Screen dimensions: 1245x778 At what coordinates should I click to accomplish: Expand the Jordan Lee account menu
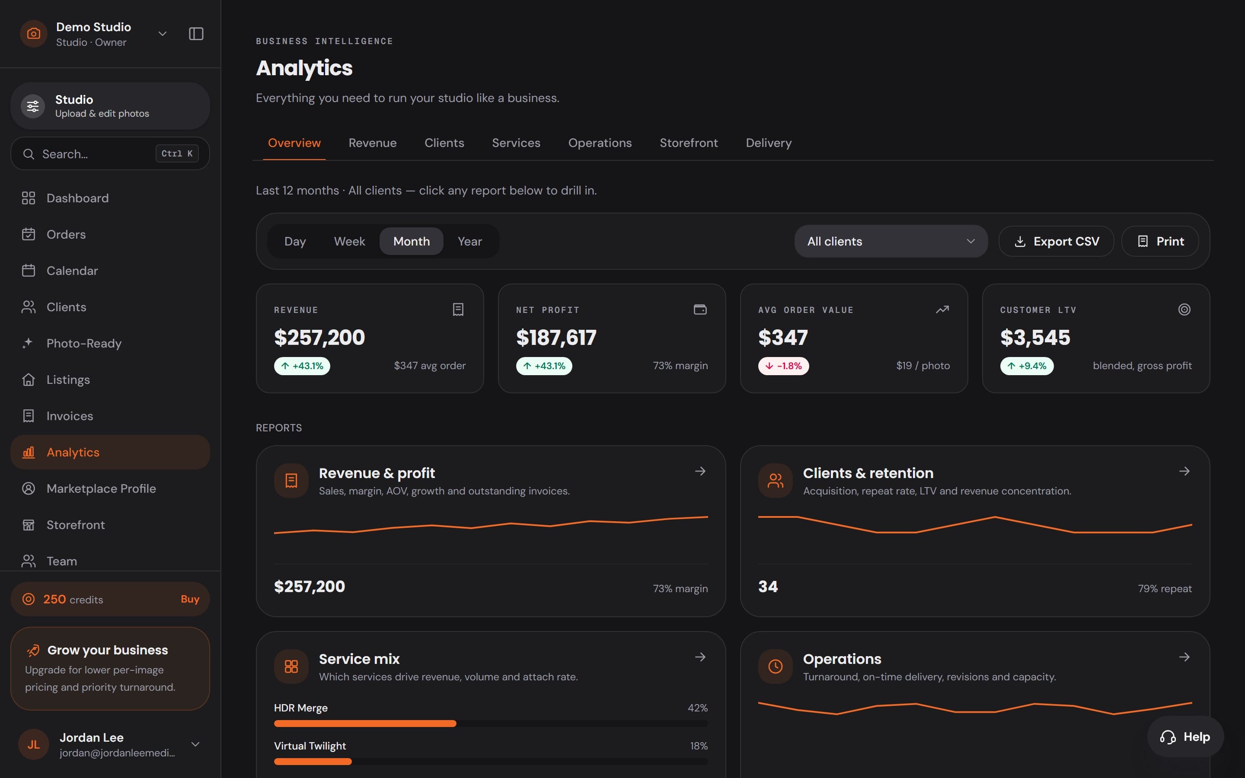point(195,744)
